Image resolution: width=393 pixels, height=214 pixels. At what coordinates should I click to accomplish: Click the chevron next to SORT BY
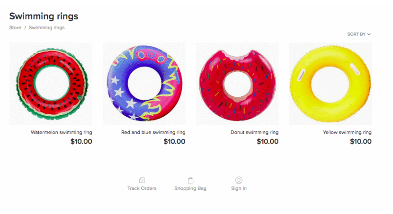(x=369, y=34)
